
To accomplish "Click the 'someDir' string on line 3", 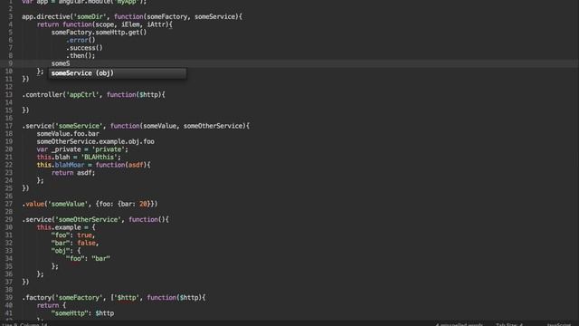I will [90, 16].
